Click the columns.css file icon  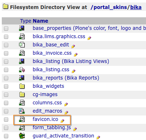click(x=22, y=103)
